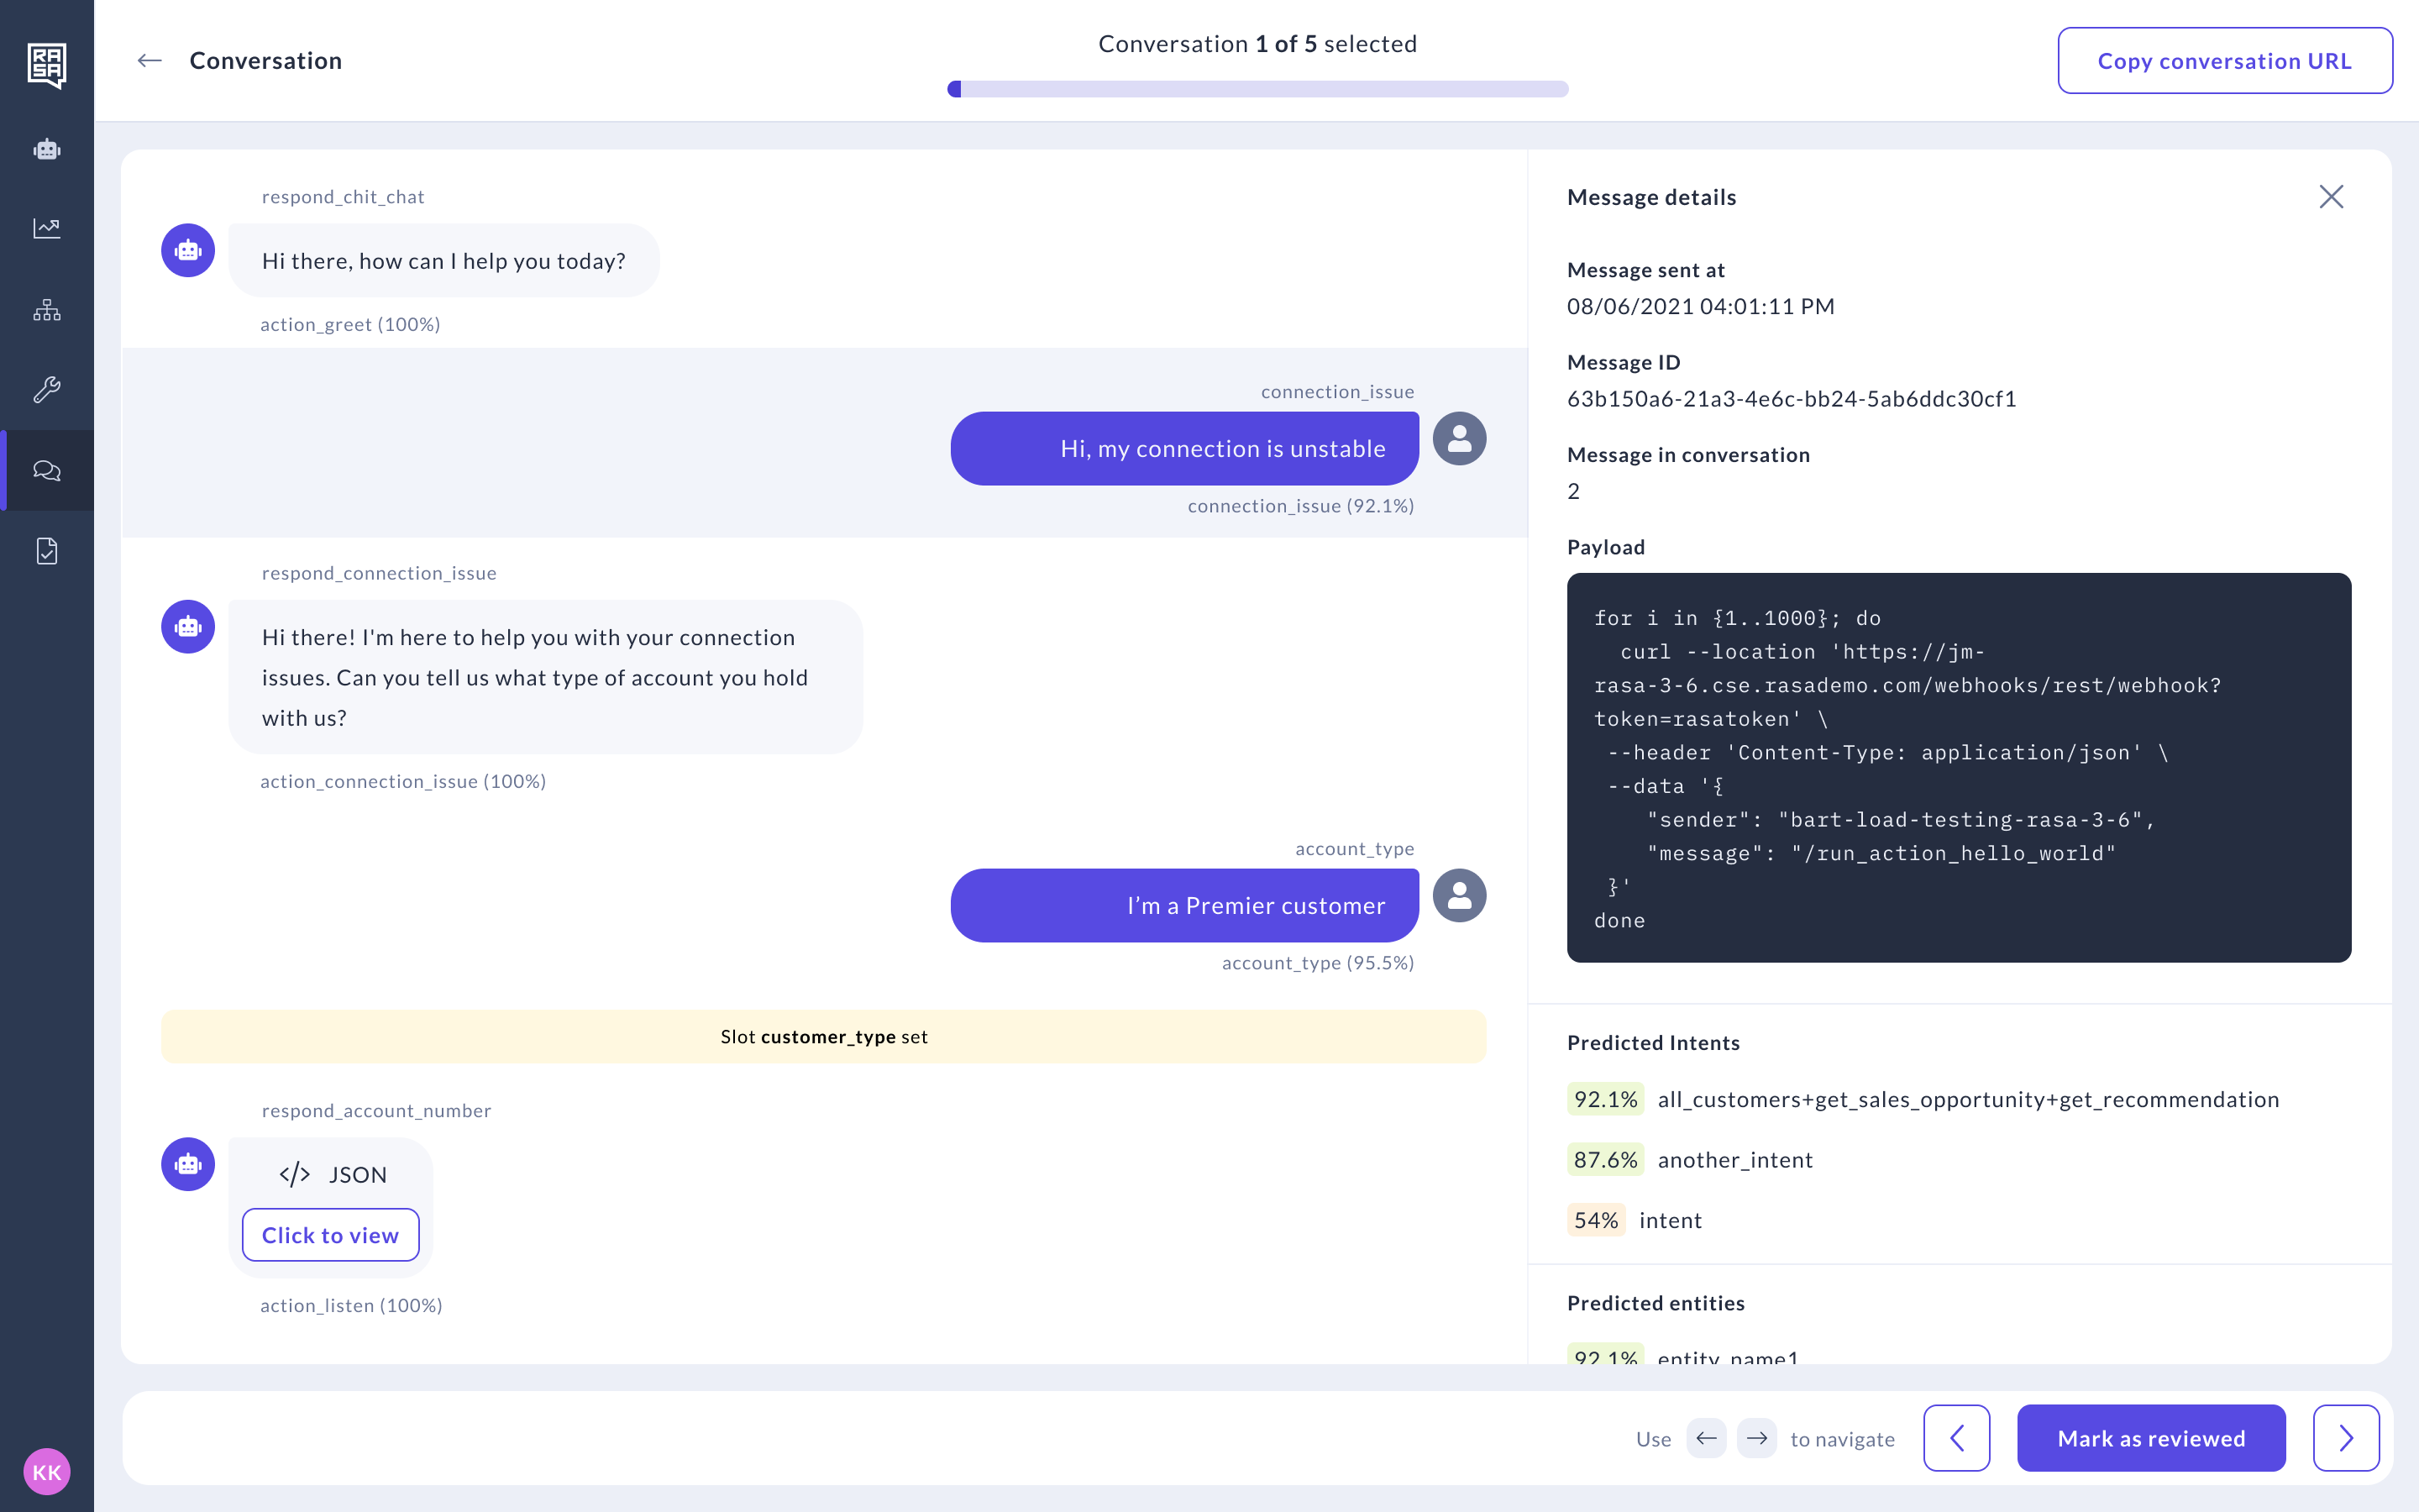Open the hierarchy tree sidebar icon

click(x=47, y=310)
